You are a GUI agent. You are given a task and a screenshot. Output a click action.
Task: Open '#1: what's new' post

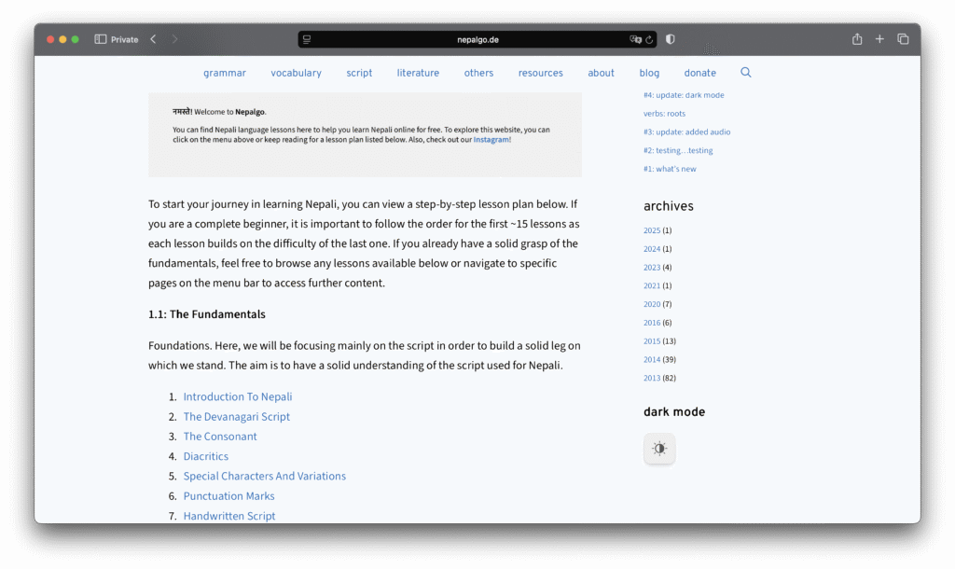(x=670, y=169)
